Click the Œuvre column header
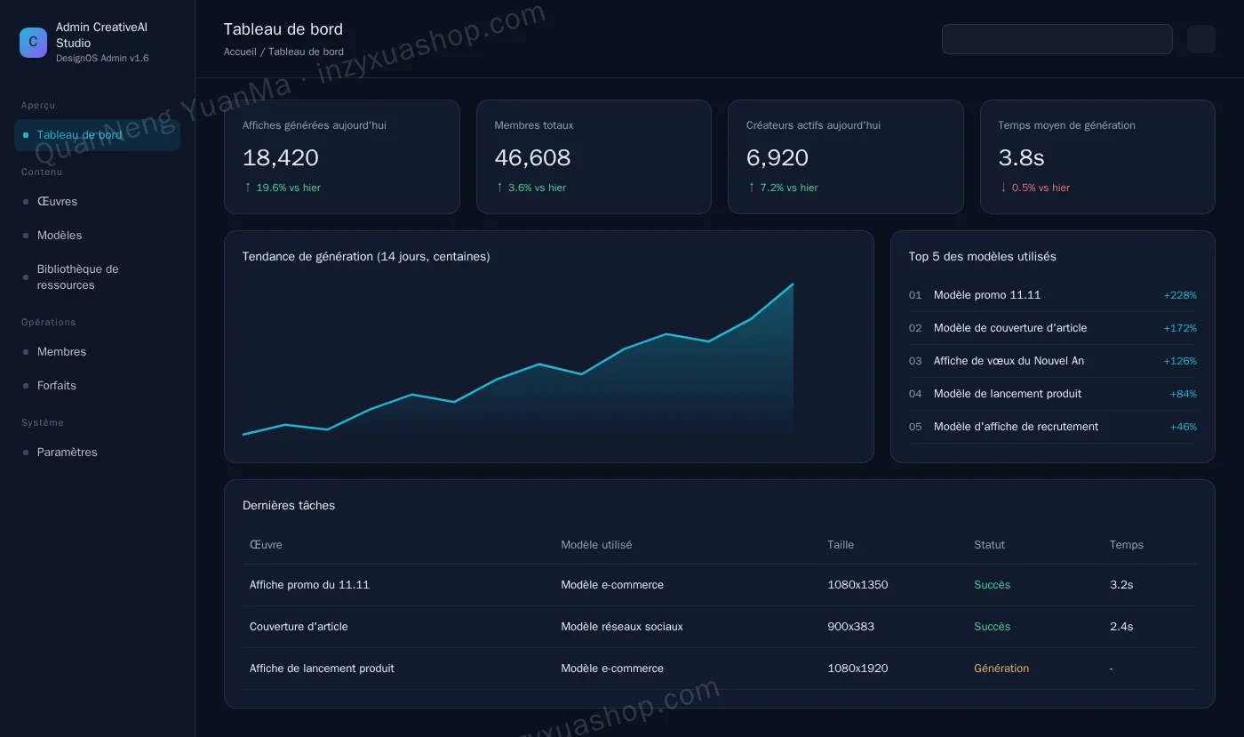The image size is (1244, 737). pos(266,545)
